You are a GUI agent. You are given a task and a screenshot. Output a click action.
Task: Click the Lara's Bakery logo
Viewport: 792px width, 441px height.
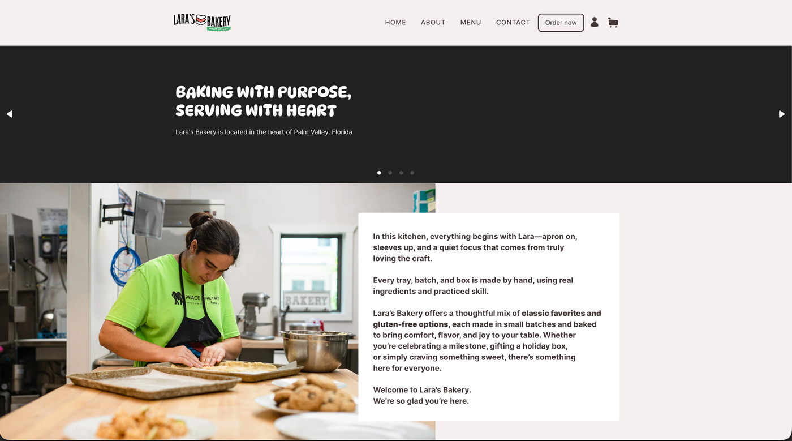point(202,22)
